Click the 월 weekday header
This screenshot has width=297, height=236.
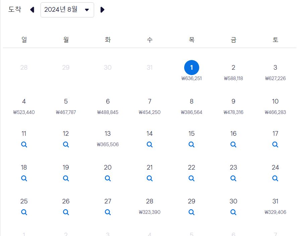[x=66, y=40]
